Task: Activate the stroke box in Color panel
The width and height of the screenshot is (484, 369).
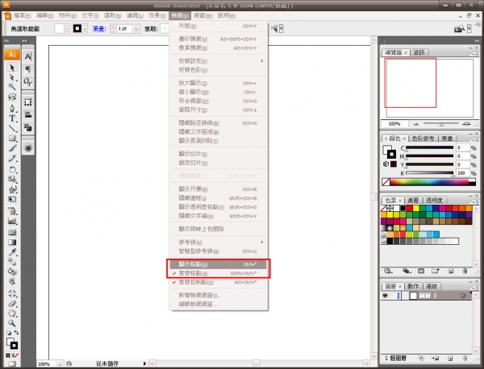Action: click(x=391, y=154)
